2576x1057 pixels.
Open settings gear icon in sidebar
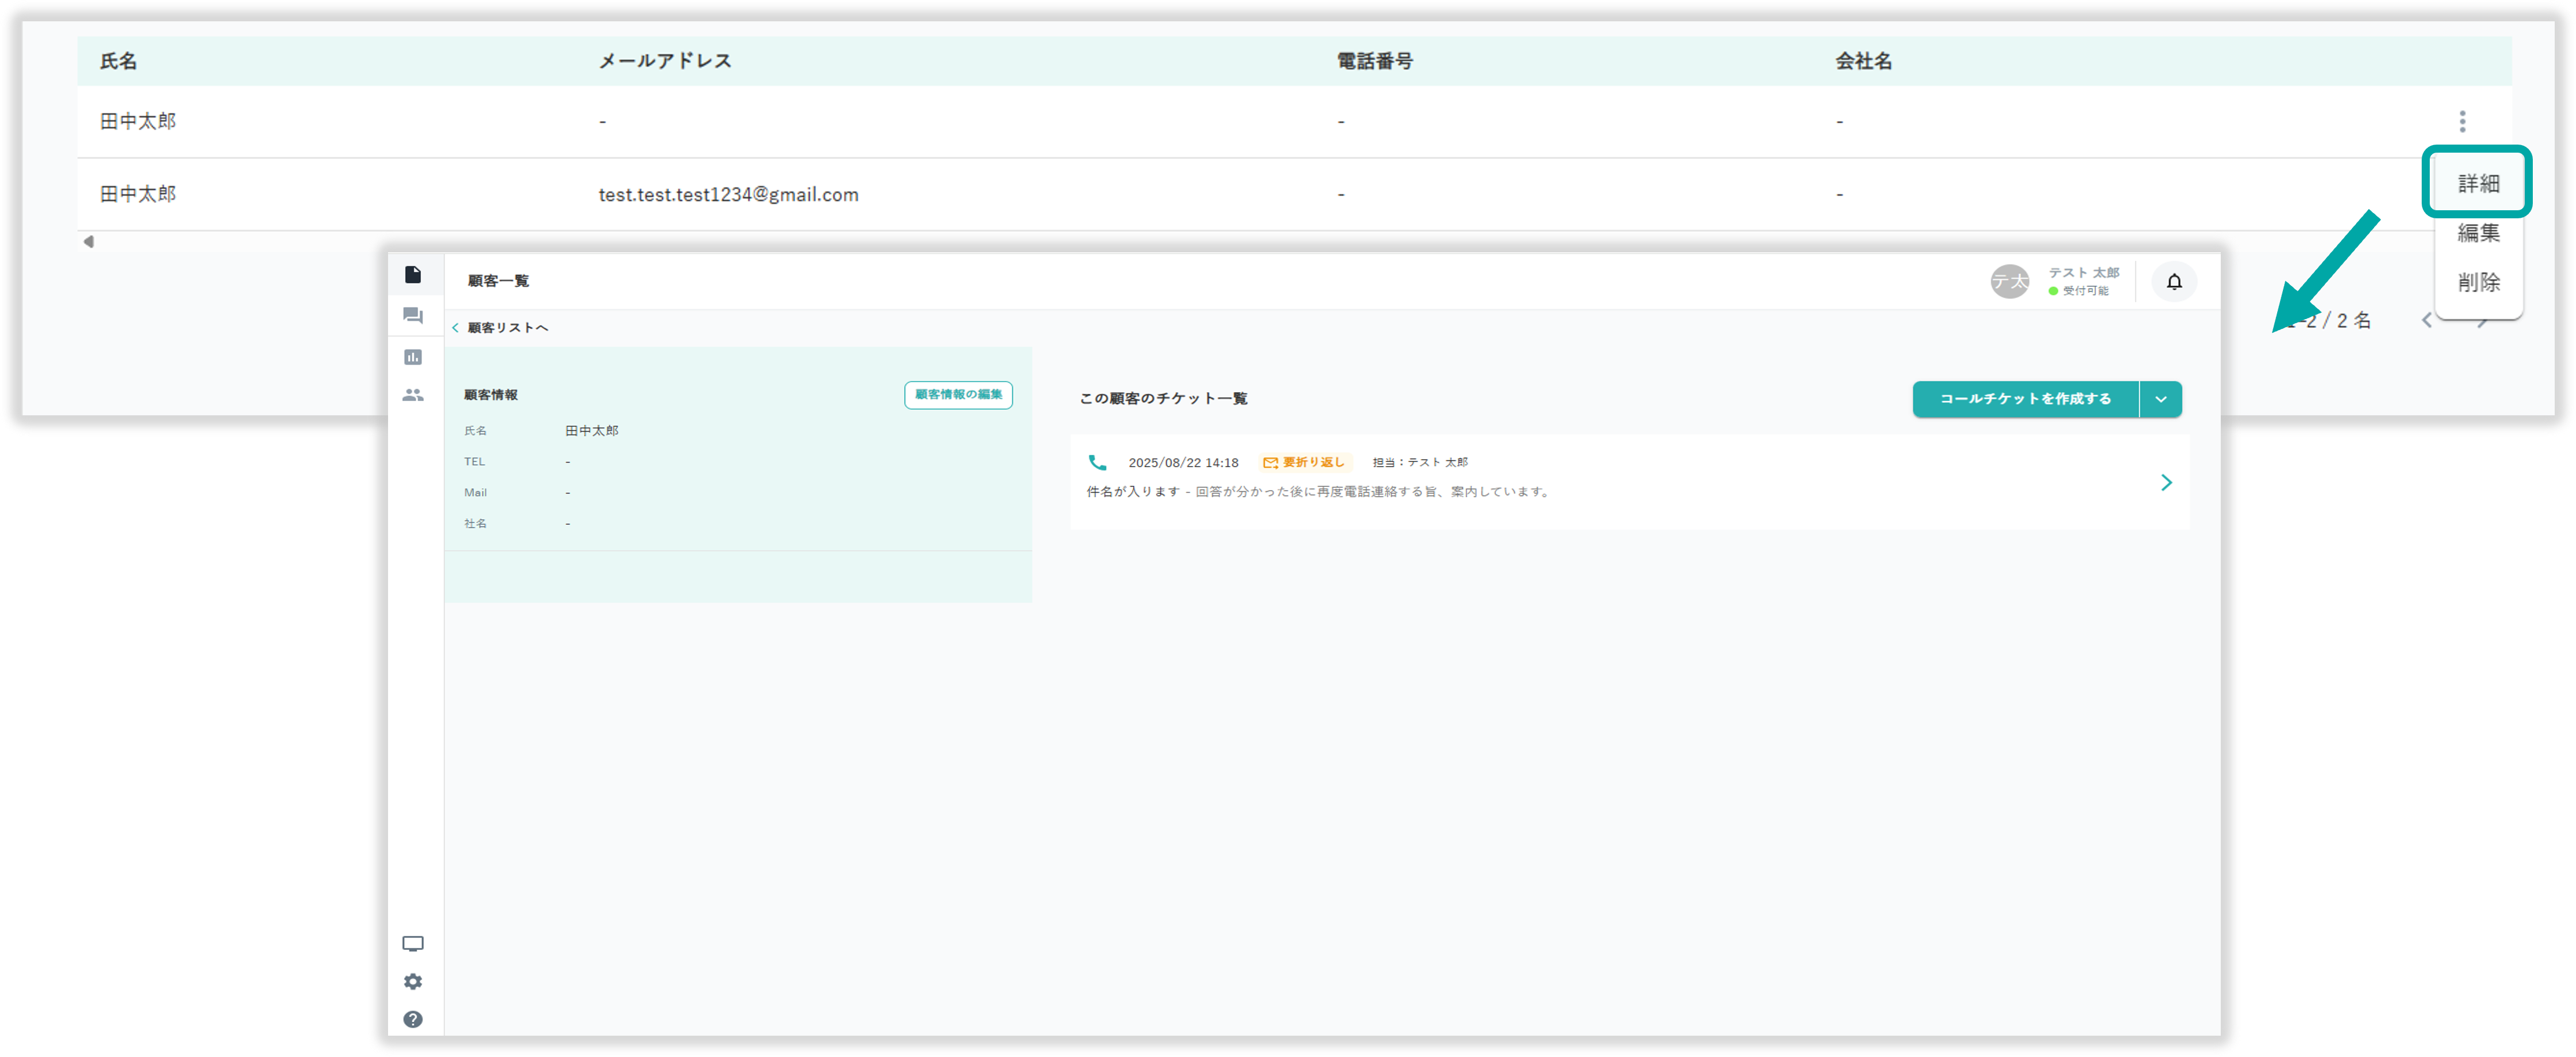pos(412,982)
